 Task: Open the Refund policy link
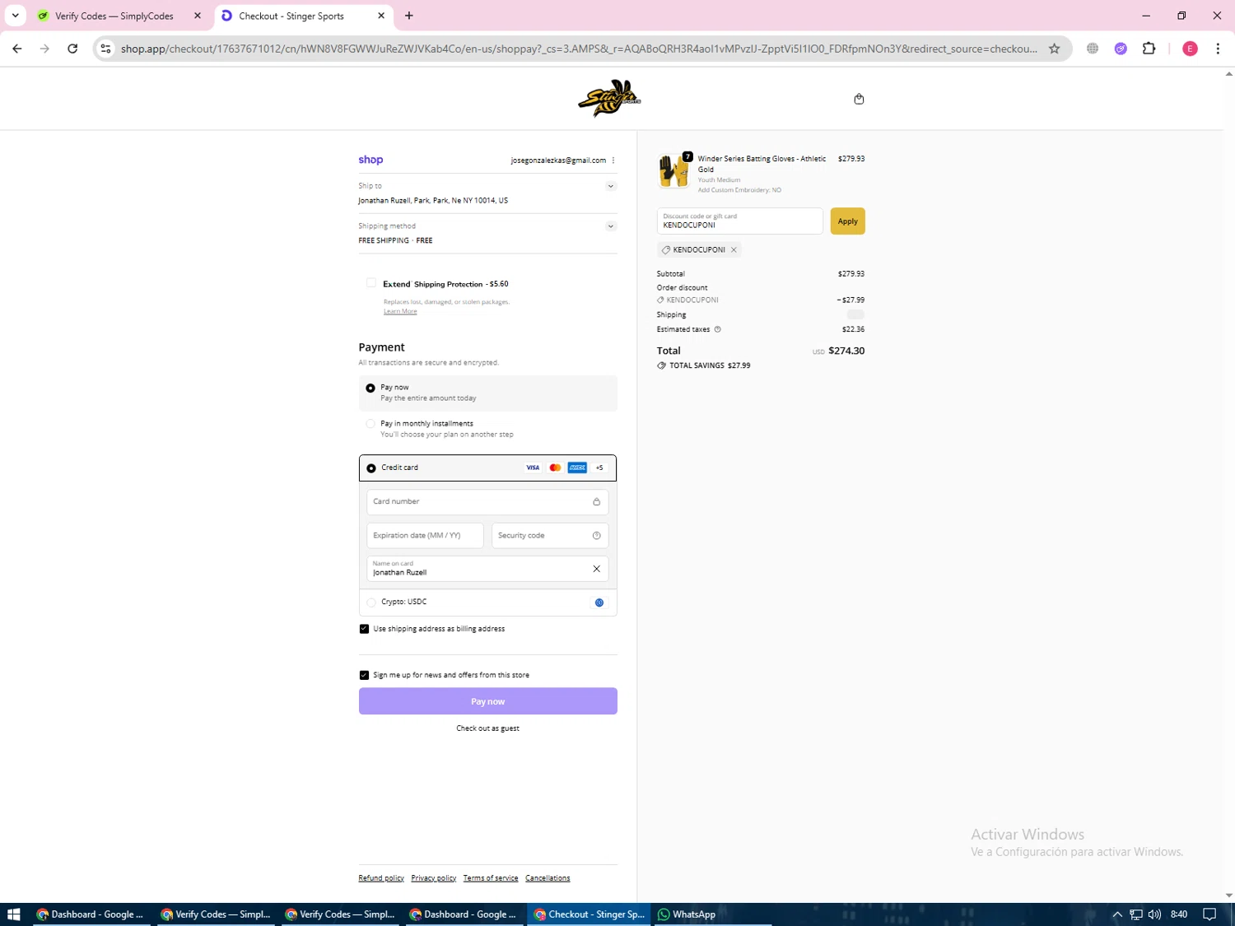coord(381,878)
